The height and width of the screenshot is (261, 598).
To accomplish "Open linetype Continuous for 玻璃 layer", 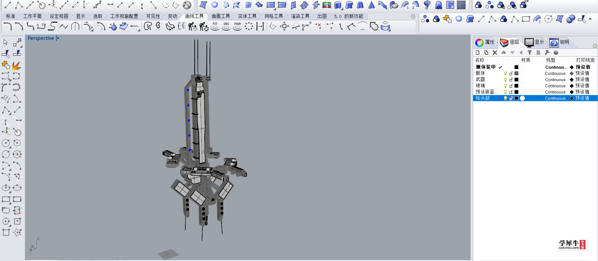I will click(555, 86).
